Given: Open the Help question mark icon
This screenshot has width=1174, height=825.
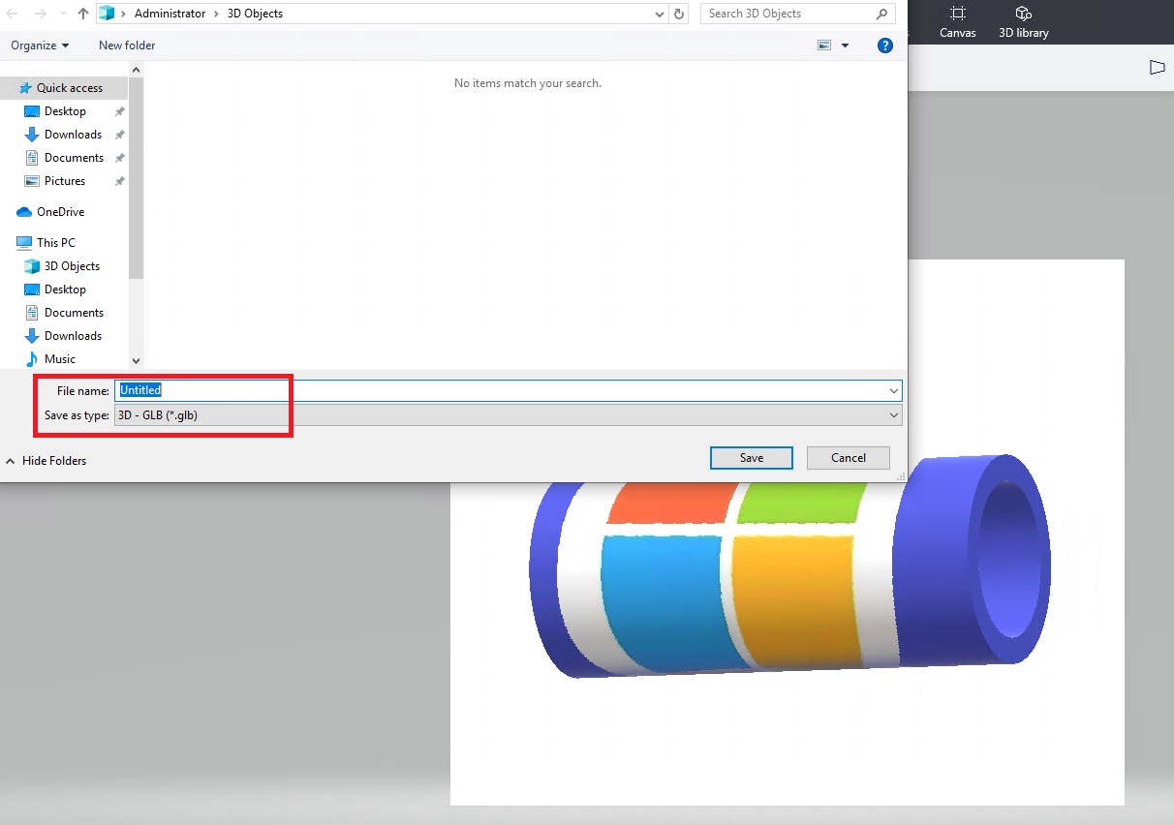Looking at the screenshot, I should 884,46.
